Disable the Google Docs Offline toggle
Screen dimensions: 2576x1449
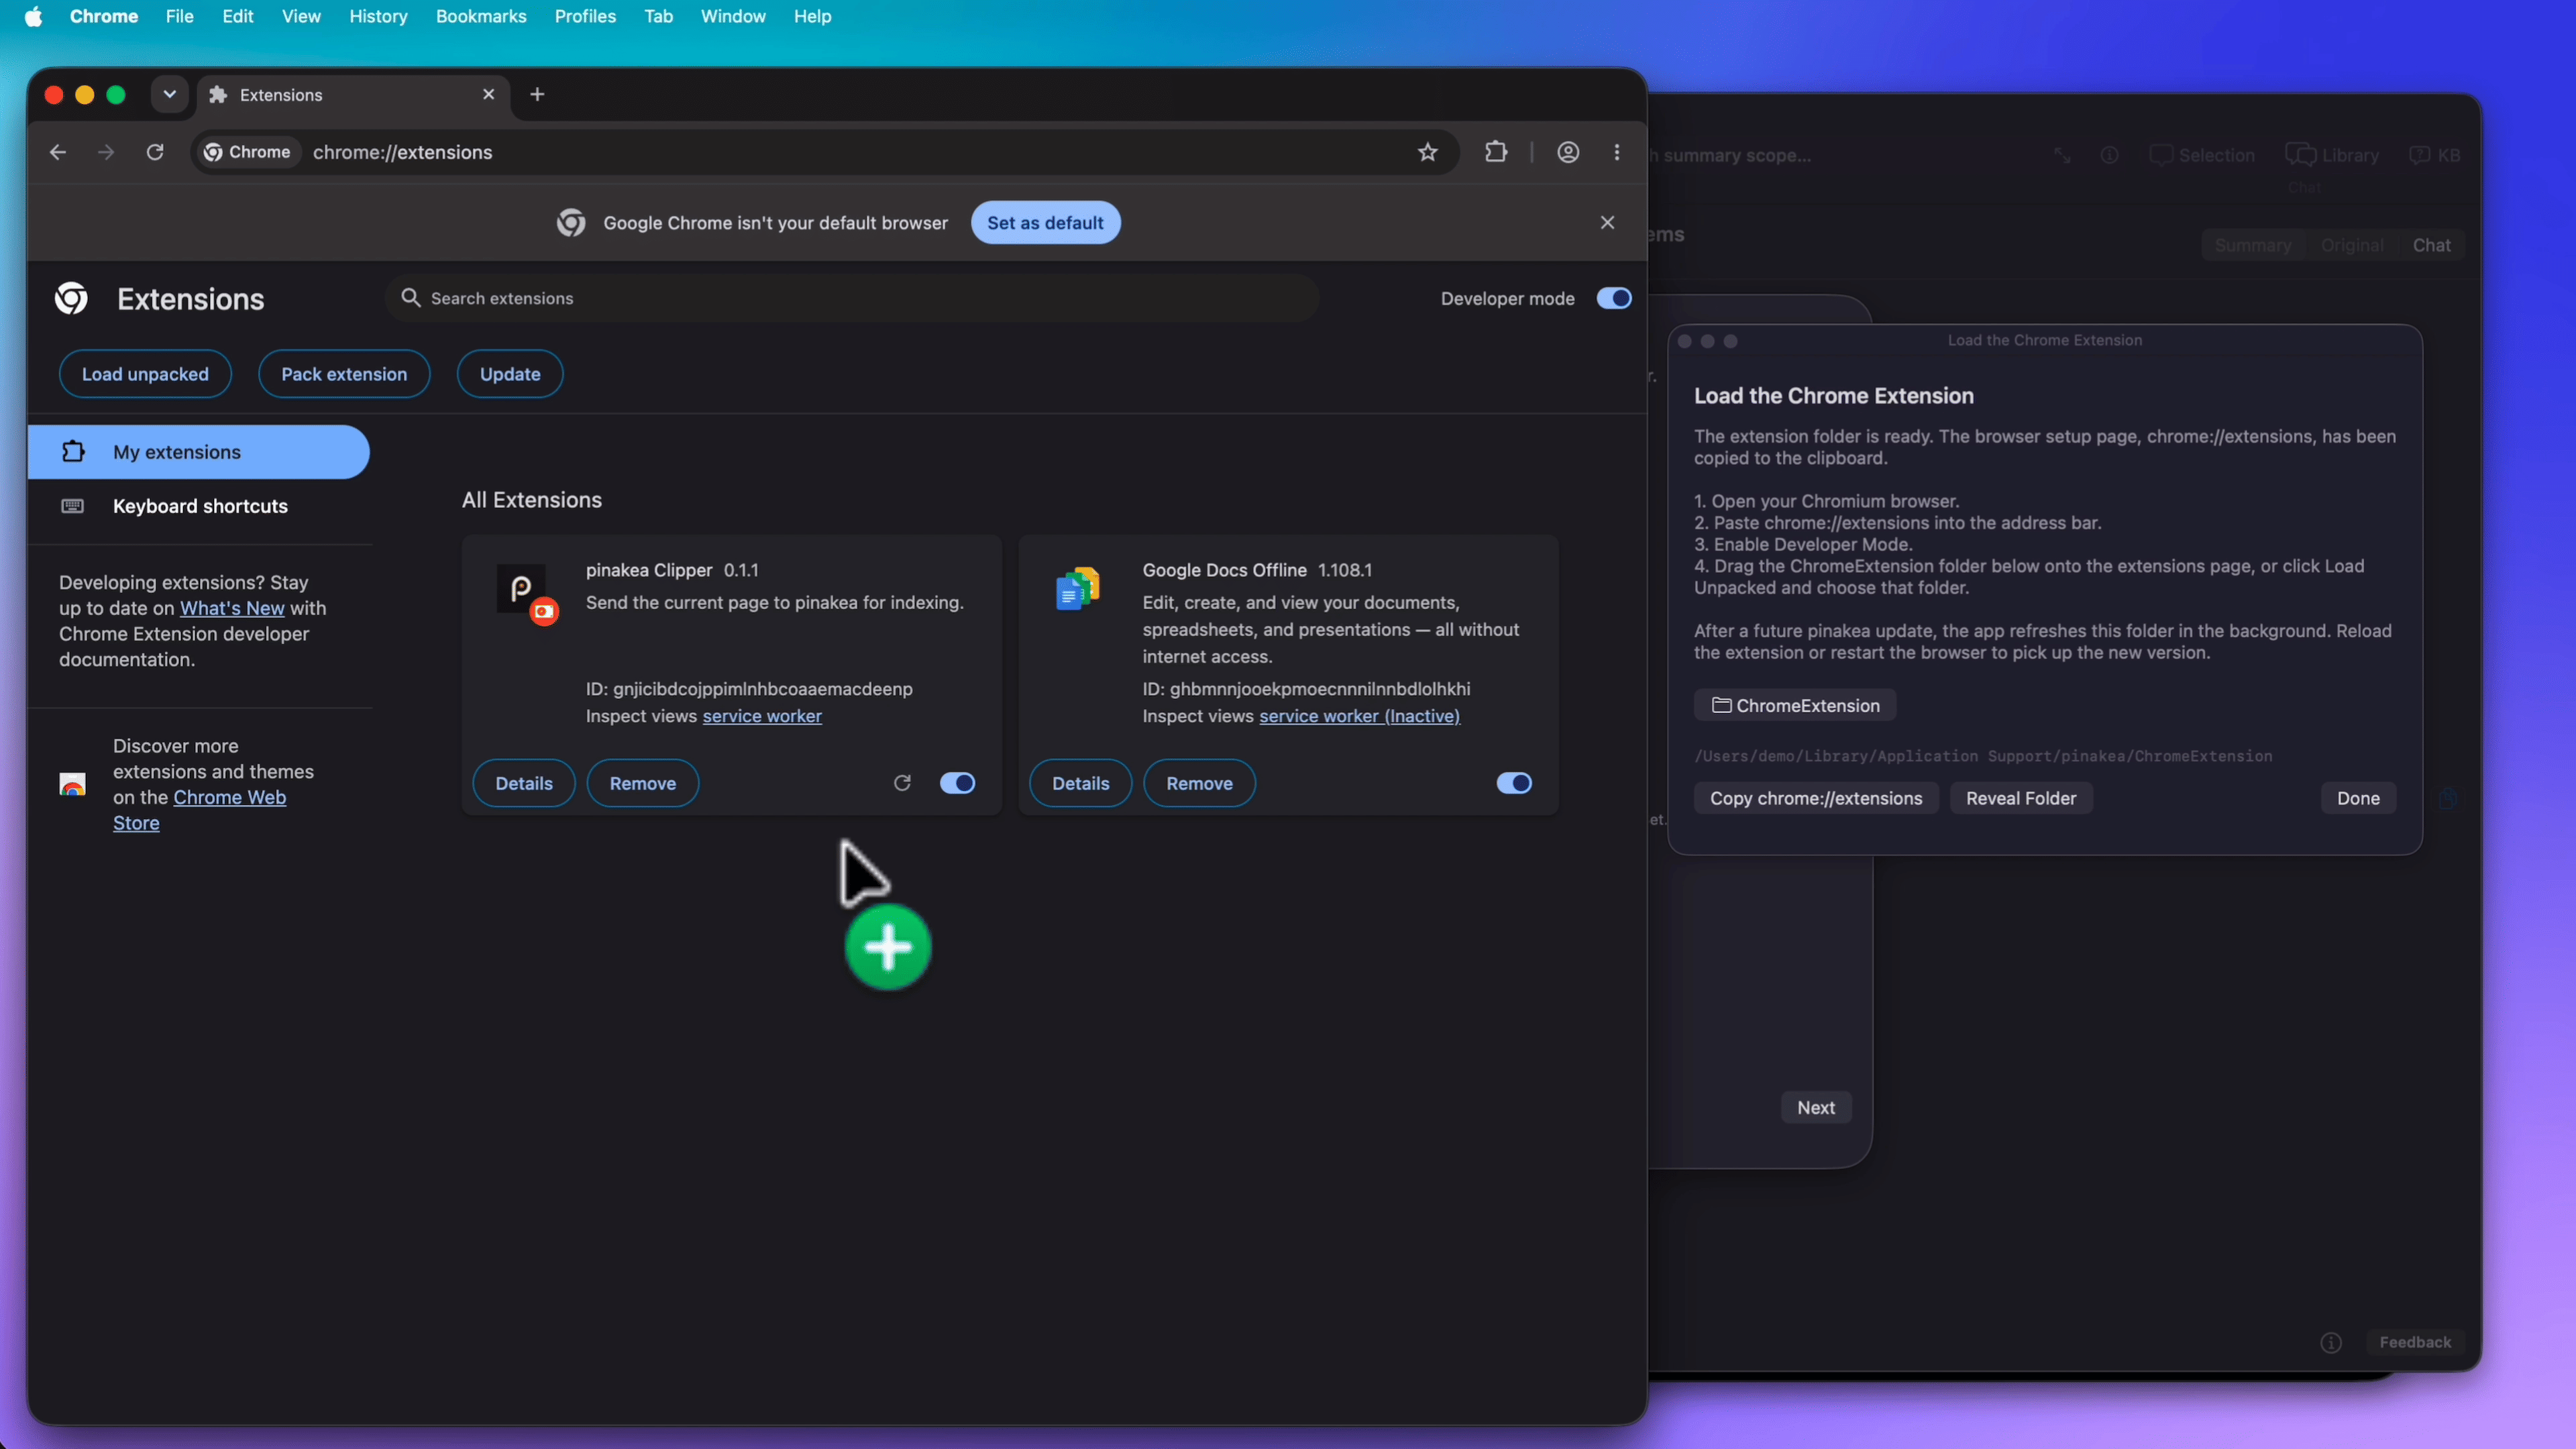pos(1514,783)
